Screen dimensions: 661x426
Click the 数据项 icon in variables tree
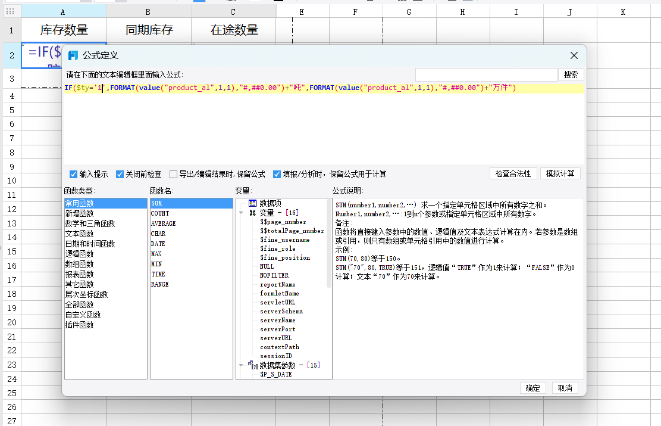(253, 203)
